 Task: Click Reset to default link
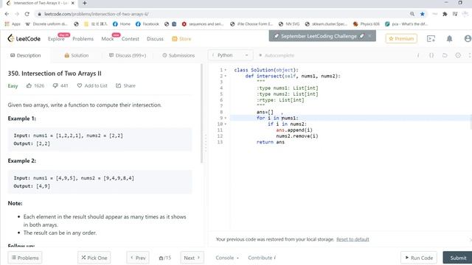[x=353, y=239]
